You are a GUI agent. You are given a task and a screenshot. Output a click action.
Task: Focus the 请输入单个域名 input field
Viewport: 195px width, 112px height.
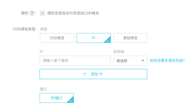pyautogui.click(x=75, y=61)
